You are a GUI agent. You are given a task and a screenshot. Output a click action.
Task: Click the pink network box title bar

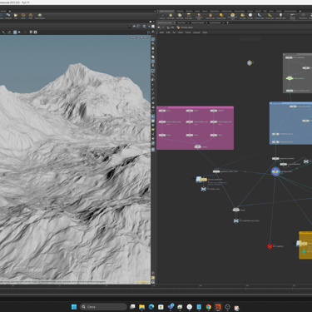tap(196, 107)
